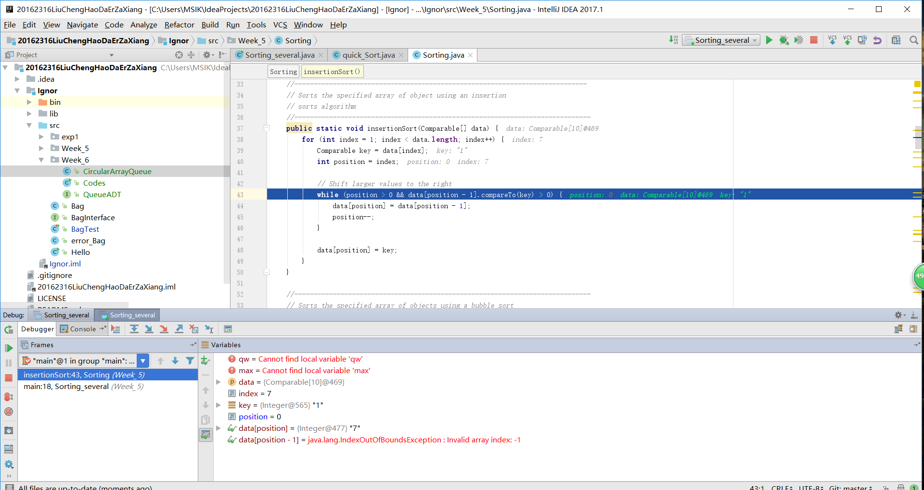Switch to Console tab in debugger
This screenshot has width=924, height=490.
tap(83, 329)
